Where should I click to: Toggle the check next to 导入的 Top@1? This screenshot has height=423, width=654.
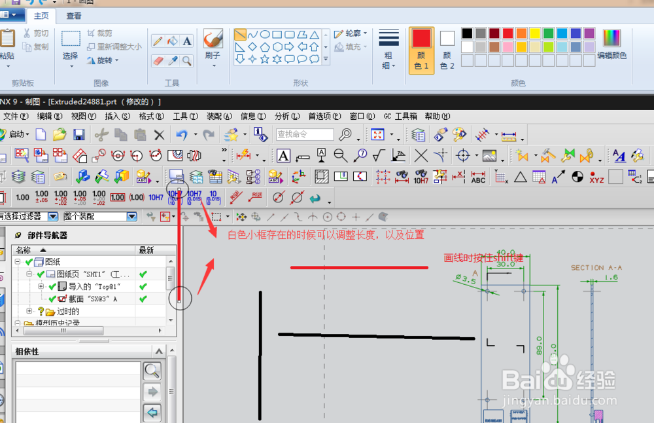52,286
